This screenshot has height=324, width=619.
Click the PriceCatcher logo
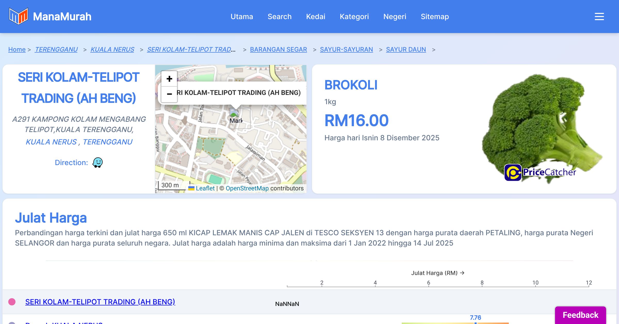pos(540,172)
